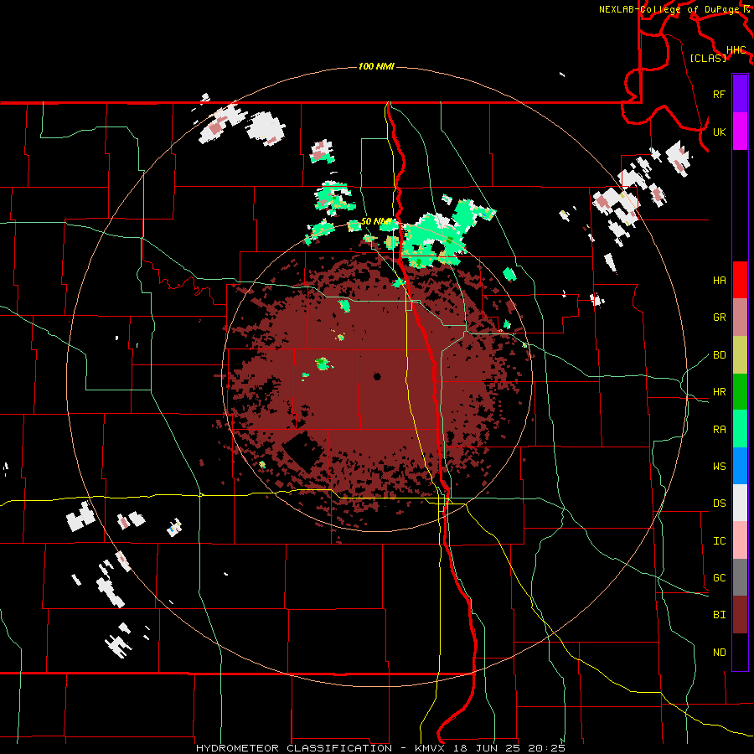Select the IC pink legend swatch
The image size is (754, 754).
[740, 540]
